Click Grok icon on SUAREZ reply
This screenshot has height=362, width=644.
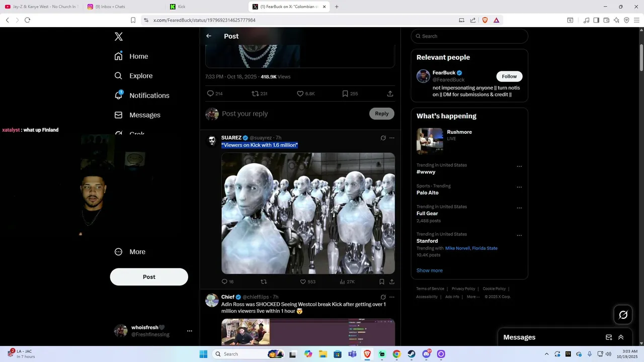383,138
